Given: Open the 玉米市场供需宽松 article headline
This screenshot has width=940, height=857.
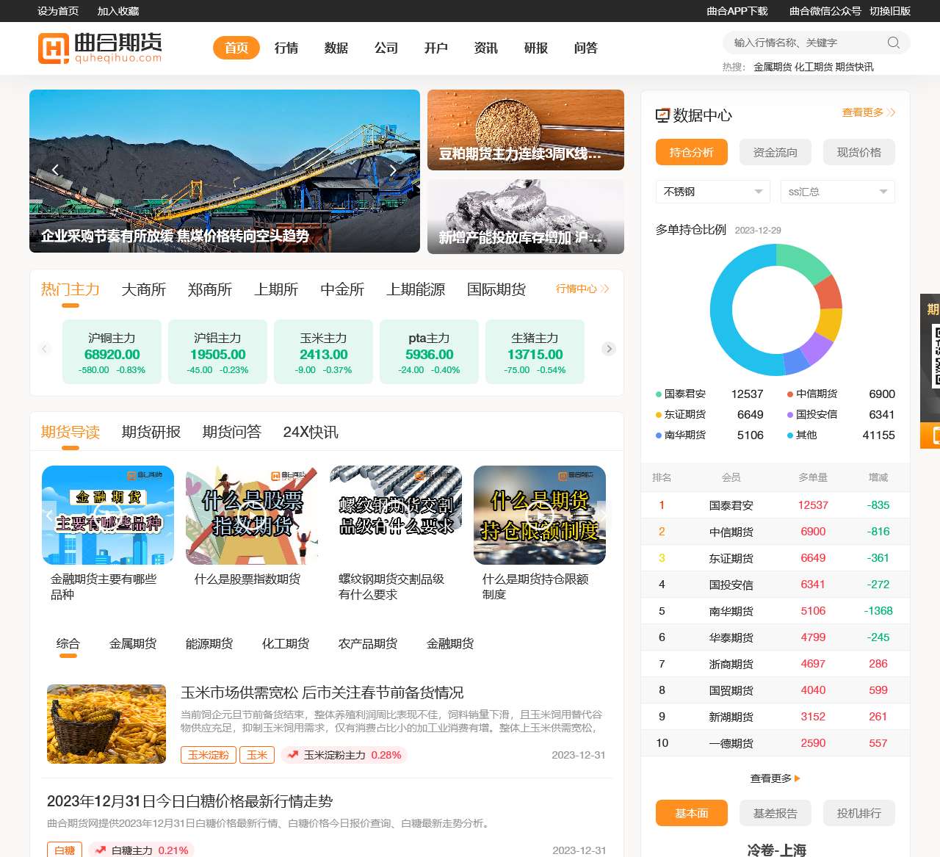Looking at the screenshot, I should [x=322, y=693].
